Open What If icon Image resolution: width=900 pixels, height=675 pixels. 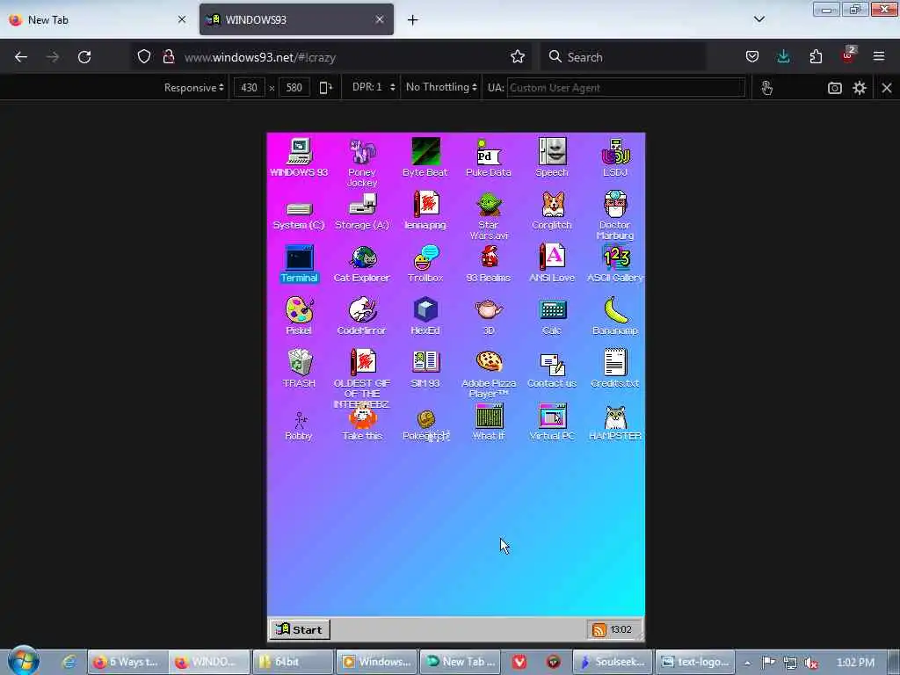(489, 416)
